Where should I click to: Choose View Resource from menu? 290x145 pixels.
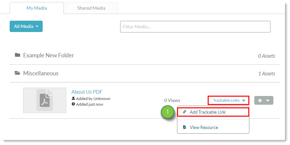click(x=213, y=127)
